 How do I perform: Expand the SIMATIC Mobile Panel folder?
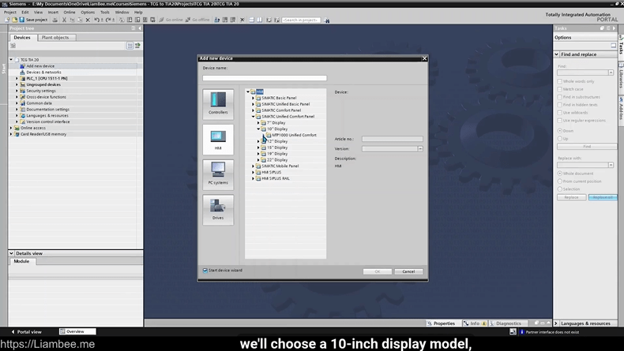(x=254, y=166)
